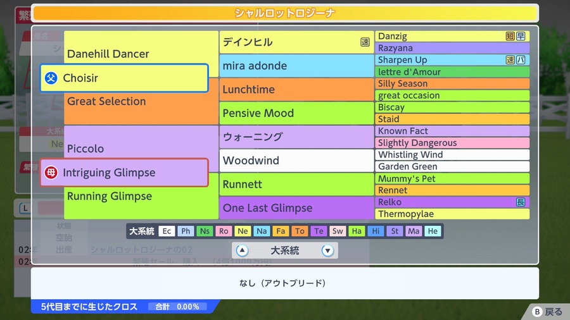Select the Ec lineage swatch

(167, 231)
